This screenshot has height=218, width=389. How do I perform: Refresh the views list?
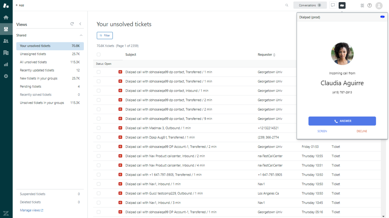(72, 24)
